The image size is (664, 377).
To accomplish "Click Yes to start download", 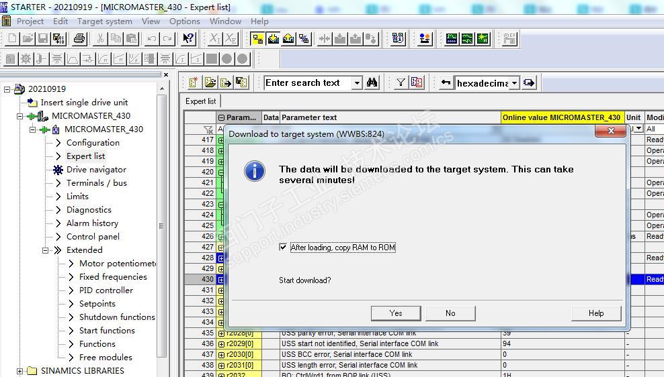I will (x=396, y=313).
